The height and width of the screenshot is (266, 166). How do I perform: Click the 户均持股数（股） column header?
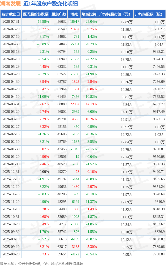(150, 14)
